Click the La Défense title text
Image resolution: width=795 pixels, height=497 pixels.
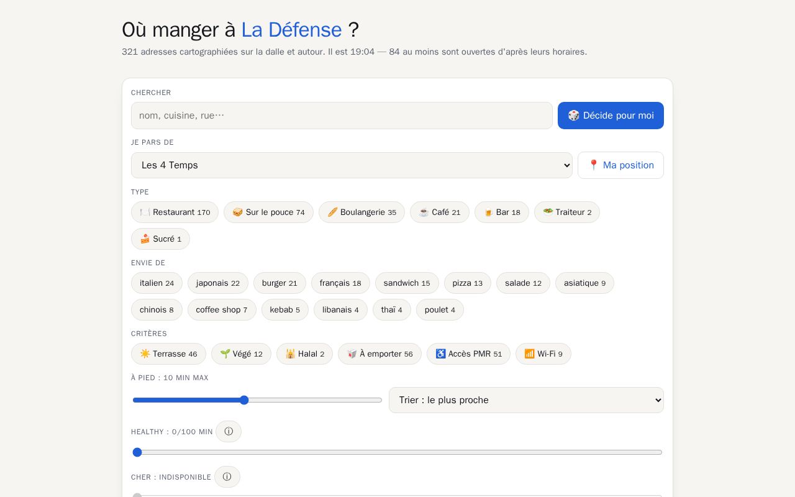(x=291, y=30)
